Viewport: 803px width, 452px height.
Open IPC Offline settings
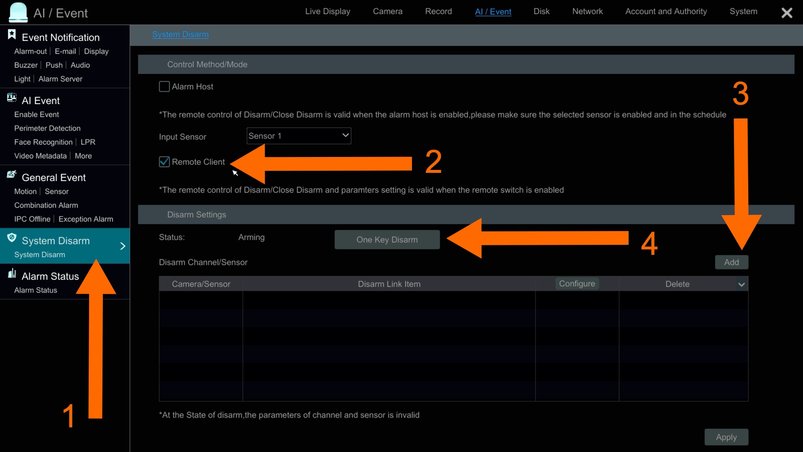[x=32, y=219]
